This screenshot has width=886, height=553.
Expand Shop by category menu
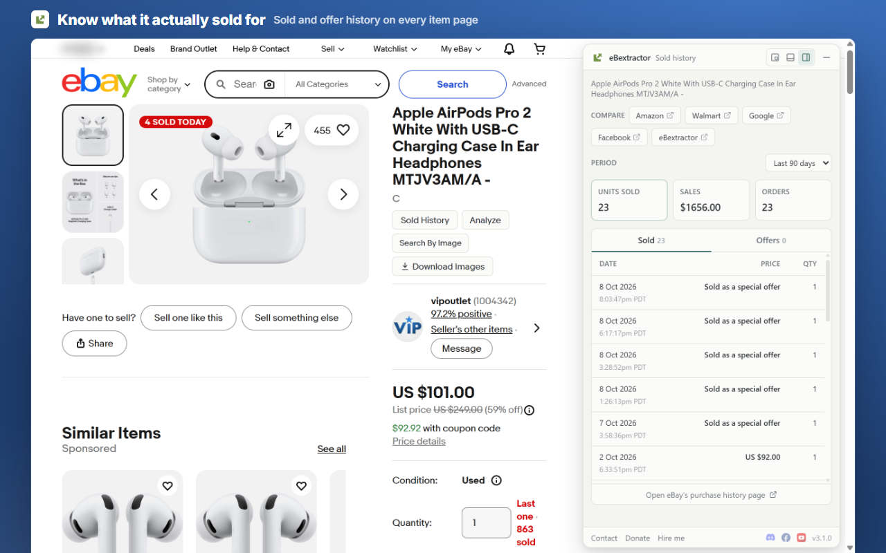(169, 84)
